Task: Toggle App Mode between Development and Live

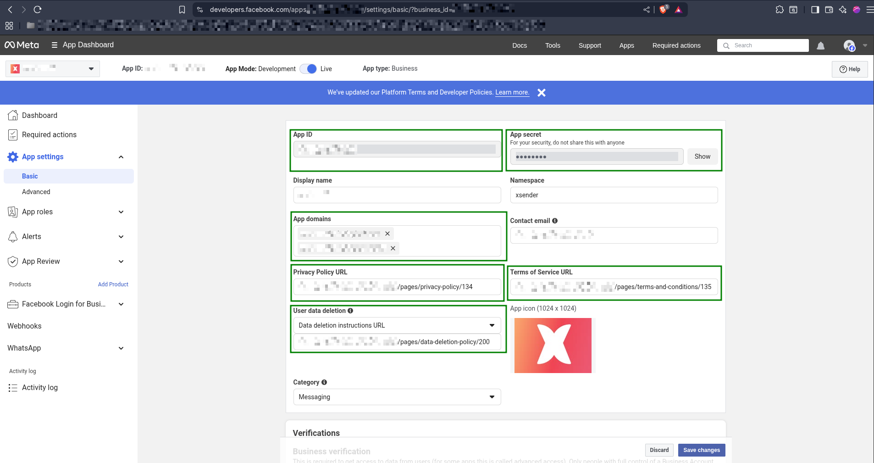Action: coord(308,69)
